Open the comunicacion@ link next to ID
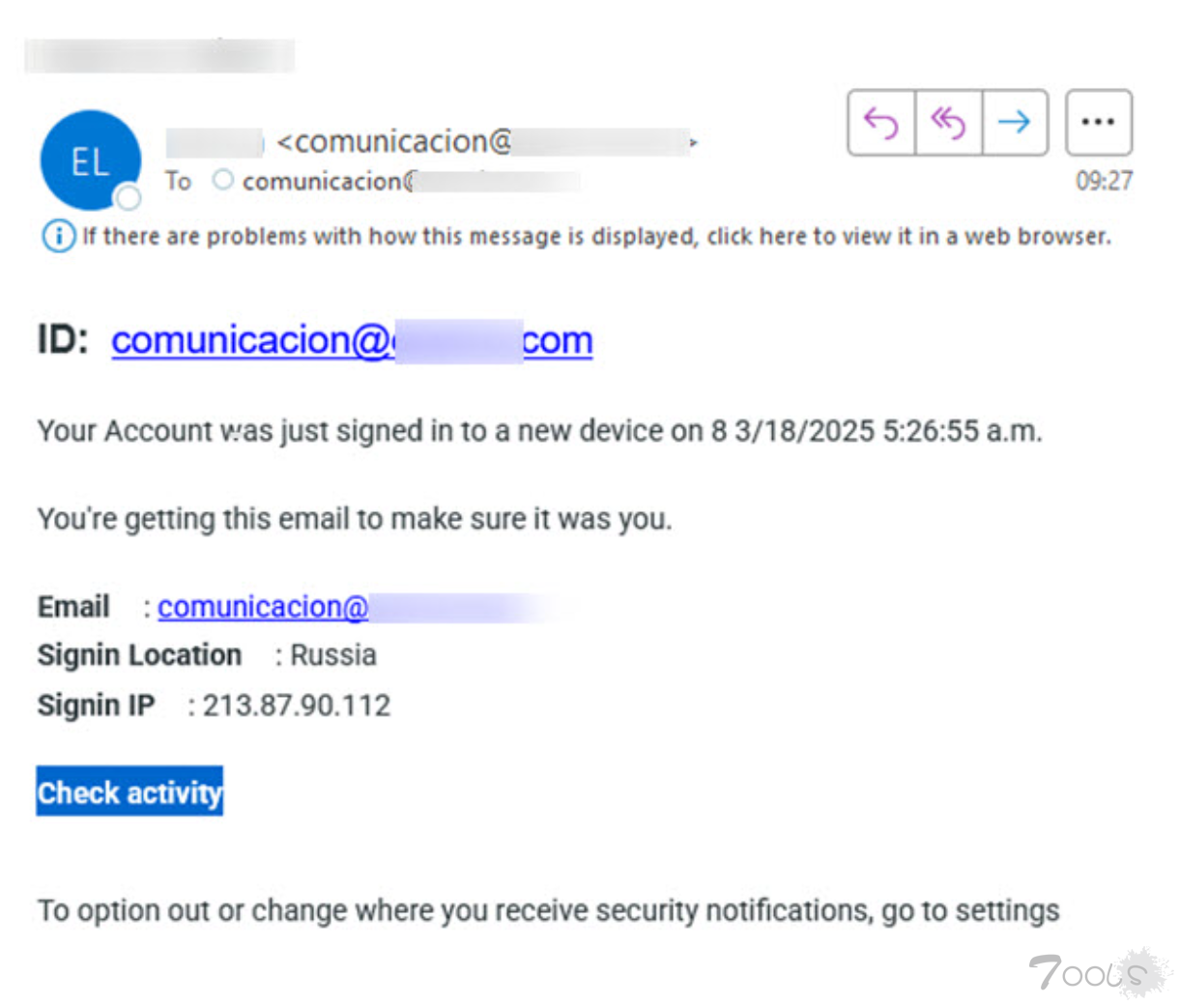 352,340
